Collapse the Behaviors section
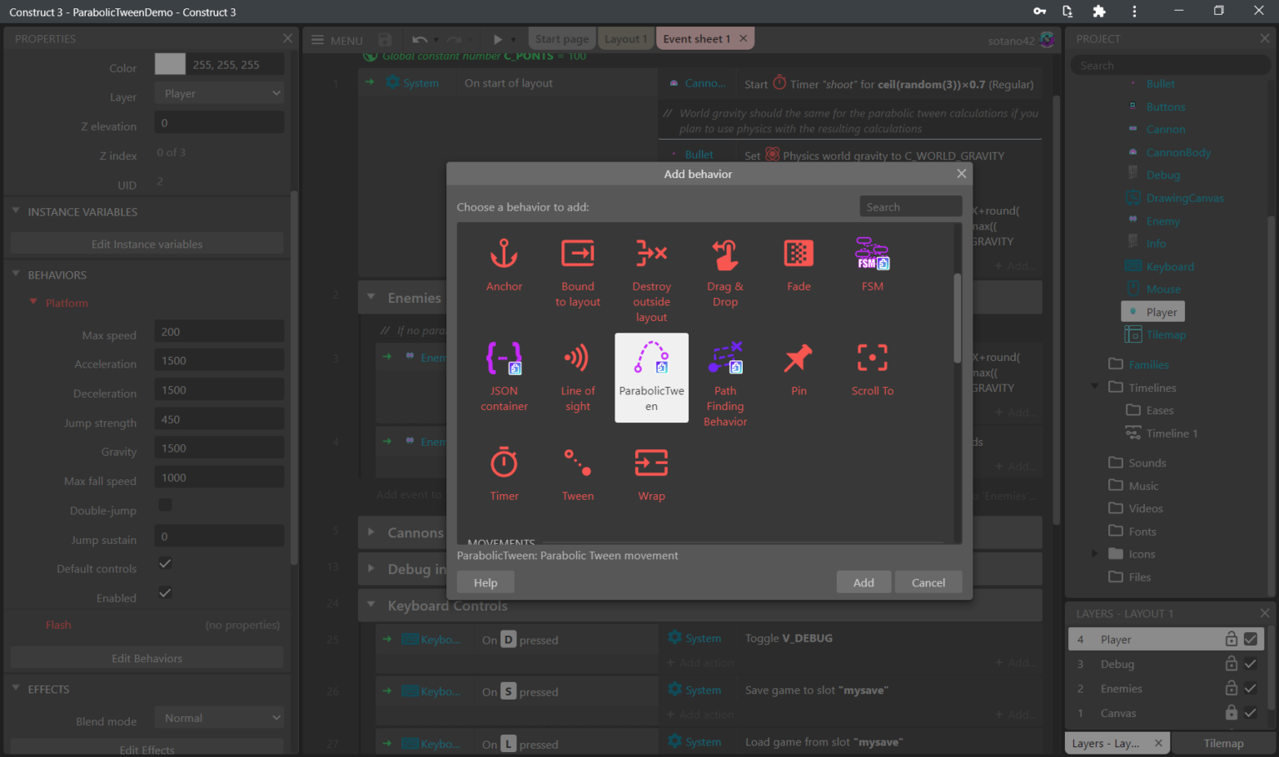The image size is (1279, 757). pyautogui.click(x=16, y=274)
